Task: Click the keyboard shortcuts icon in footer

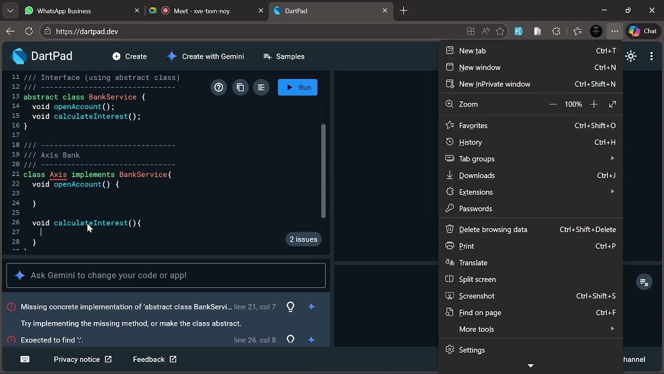Action: click(25, 359)
